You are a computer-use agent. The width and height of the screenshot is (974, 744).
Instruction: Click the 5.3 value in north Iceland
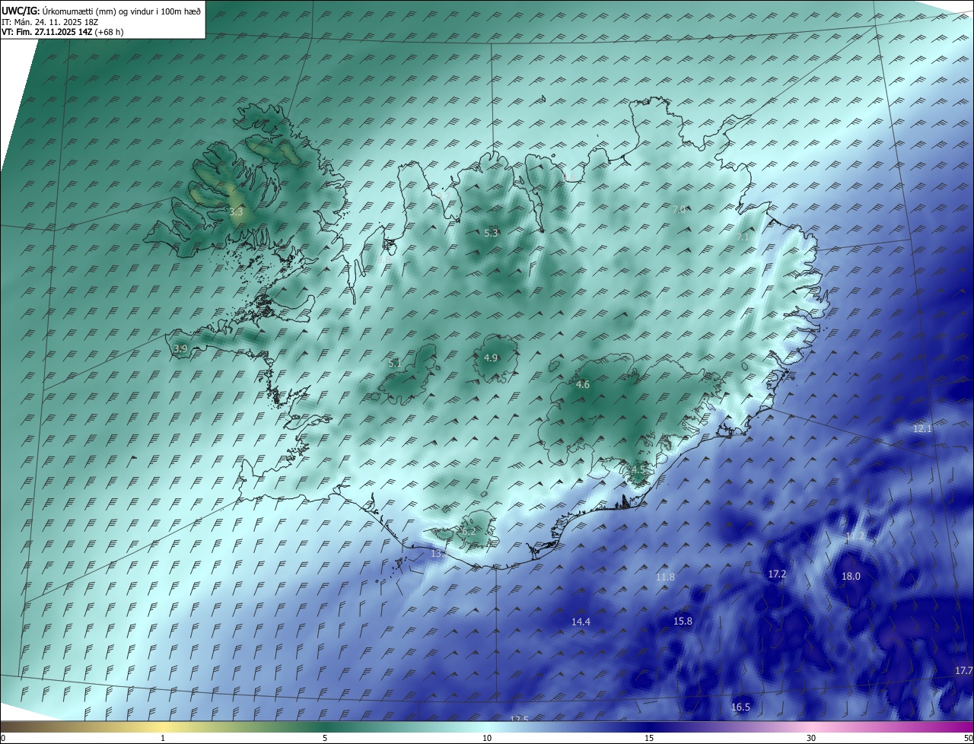491,233
